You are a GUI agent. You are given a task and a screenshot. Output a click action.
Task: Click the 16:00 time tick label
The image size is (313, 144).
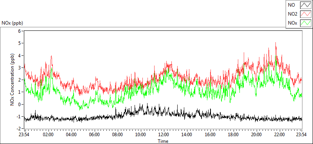coord(210,135)
